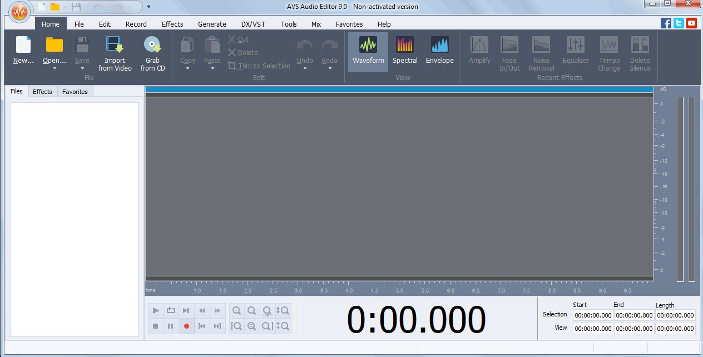Expand the Undo dropdown arrow
Screen dimensions: 703x357
pos(305,68)
